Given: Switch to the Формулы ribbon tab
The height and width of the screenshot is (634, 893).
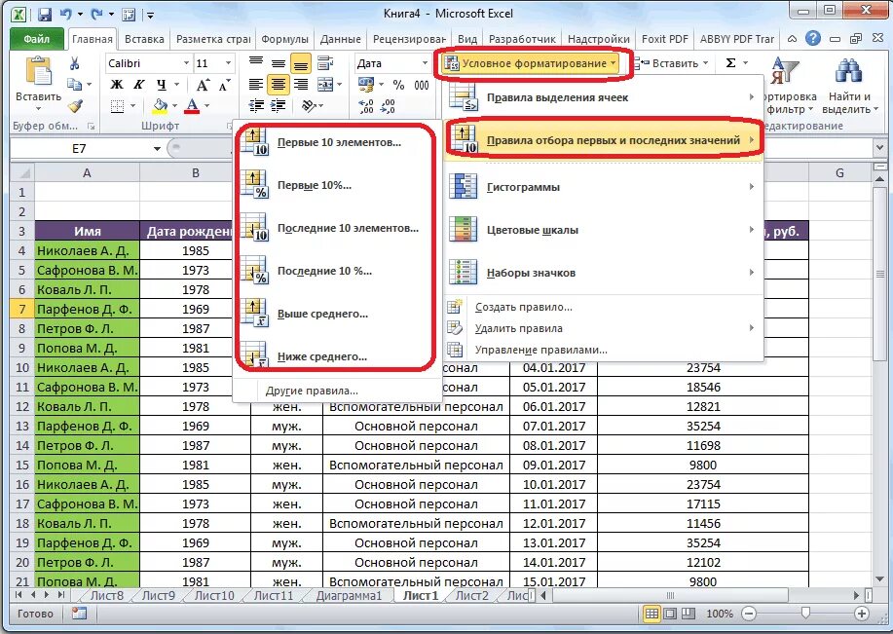Looking at the screenshot, I should [x=284, y=39].
